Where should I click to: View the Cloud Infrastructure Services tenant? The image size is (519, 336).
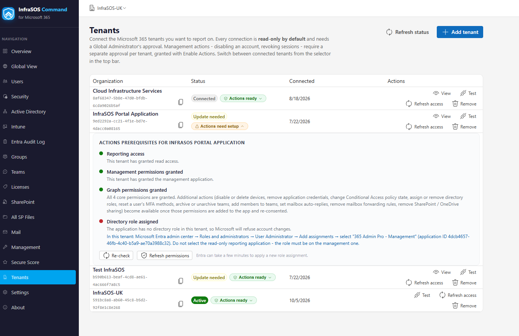point(442,93)
